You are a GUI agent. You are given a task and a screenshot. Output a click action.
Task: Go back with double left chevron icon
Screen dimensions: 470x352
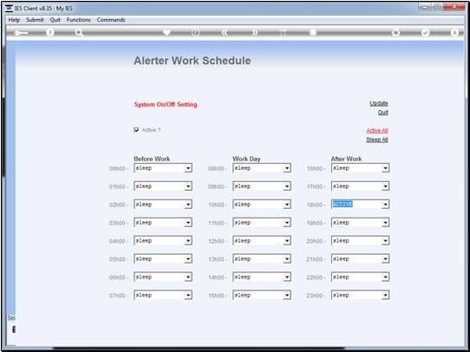click(225, 33)
